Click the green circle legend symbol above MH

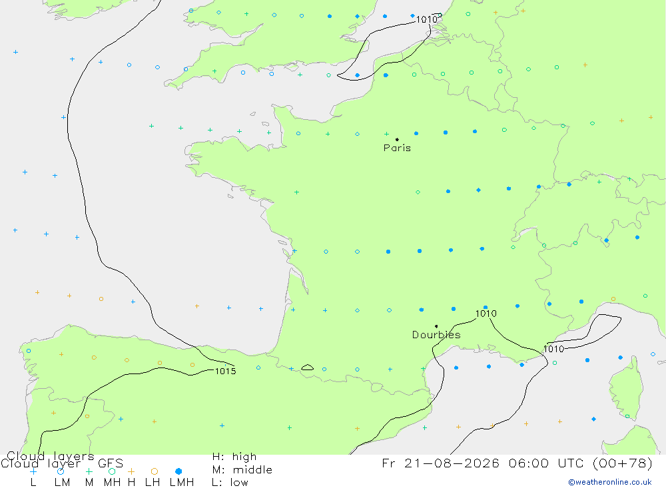point(112,471)
